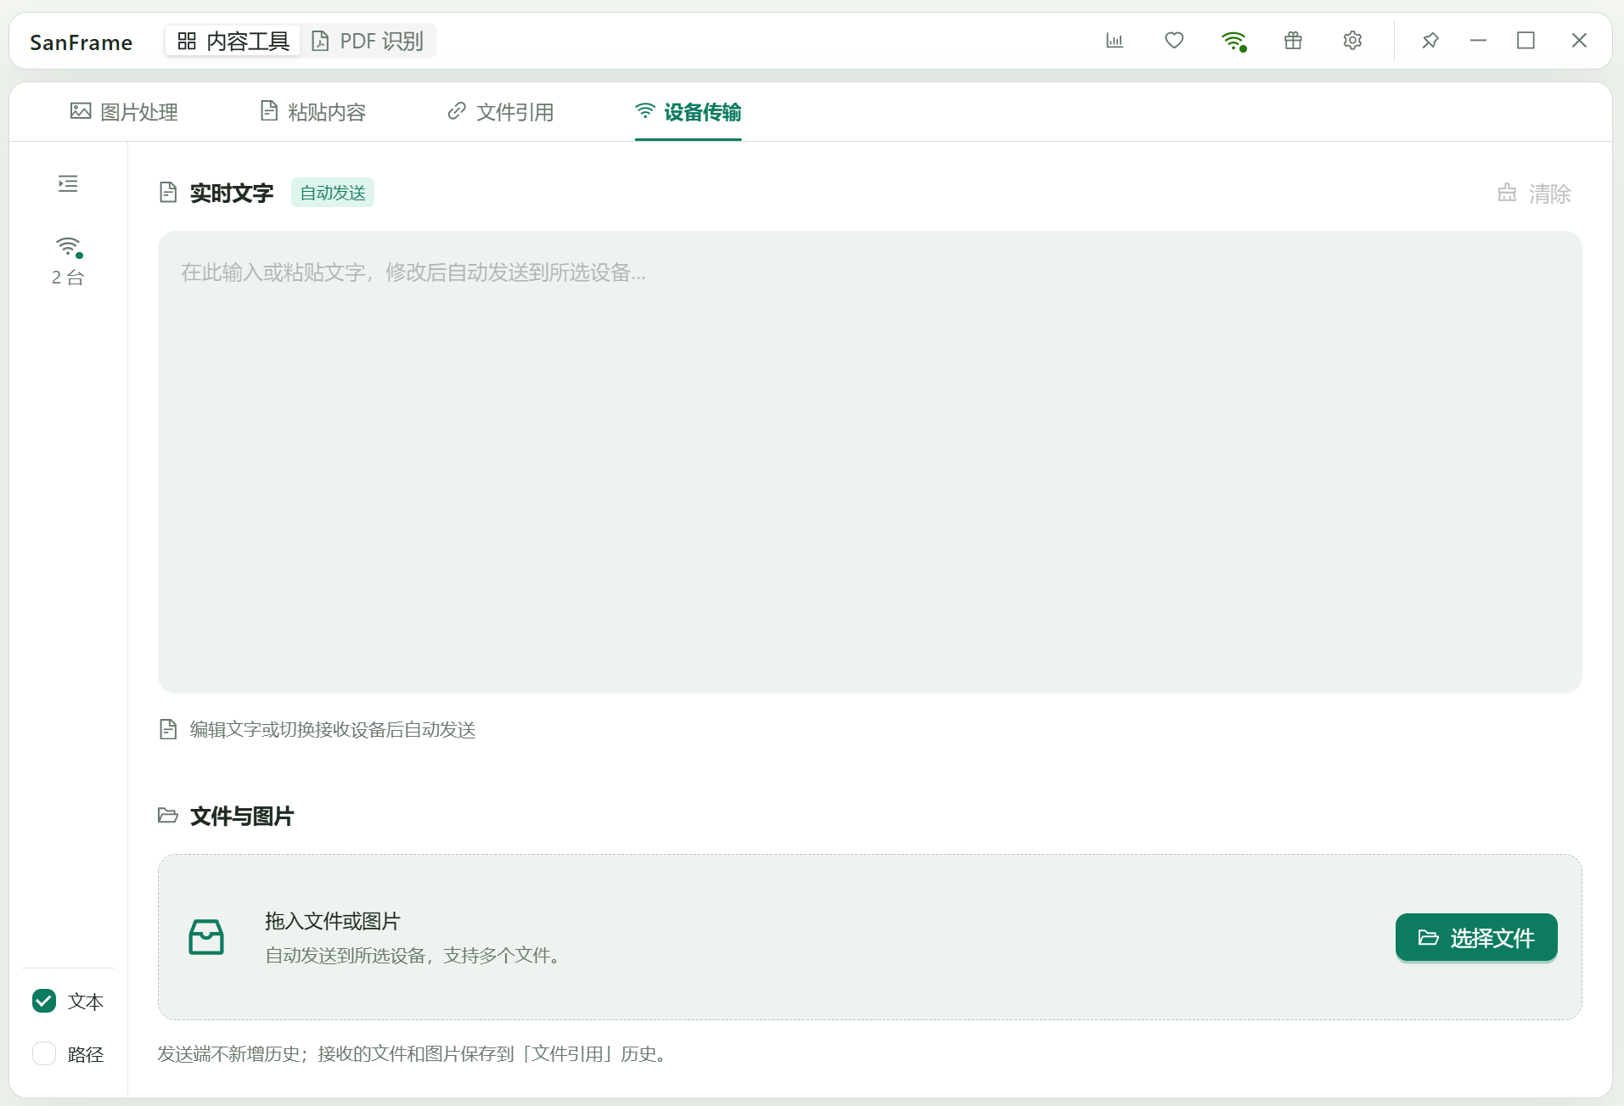Click the 清除 clear button
This screenshot has height=1106, width=1624.
click(1534, 194)
